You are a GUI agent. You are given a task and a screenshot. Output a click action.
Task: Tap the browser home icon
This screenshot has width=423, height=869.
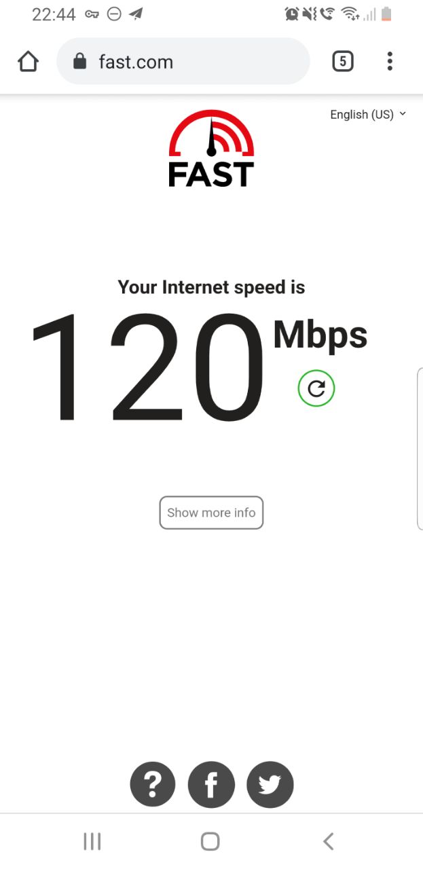tap(28, 62)
